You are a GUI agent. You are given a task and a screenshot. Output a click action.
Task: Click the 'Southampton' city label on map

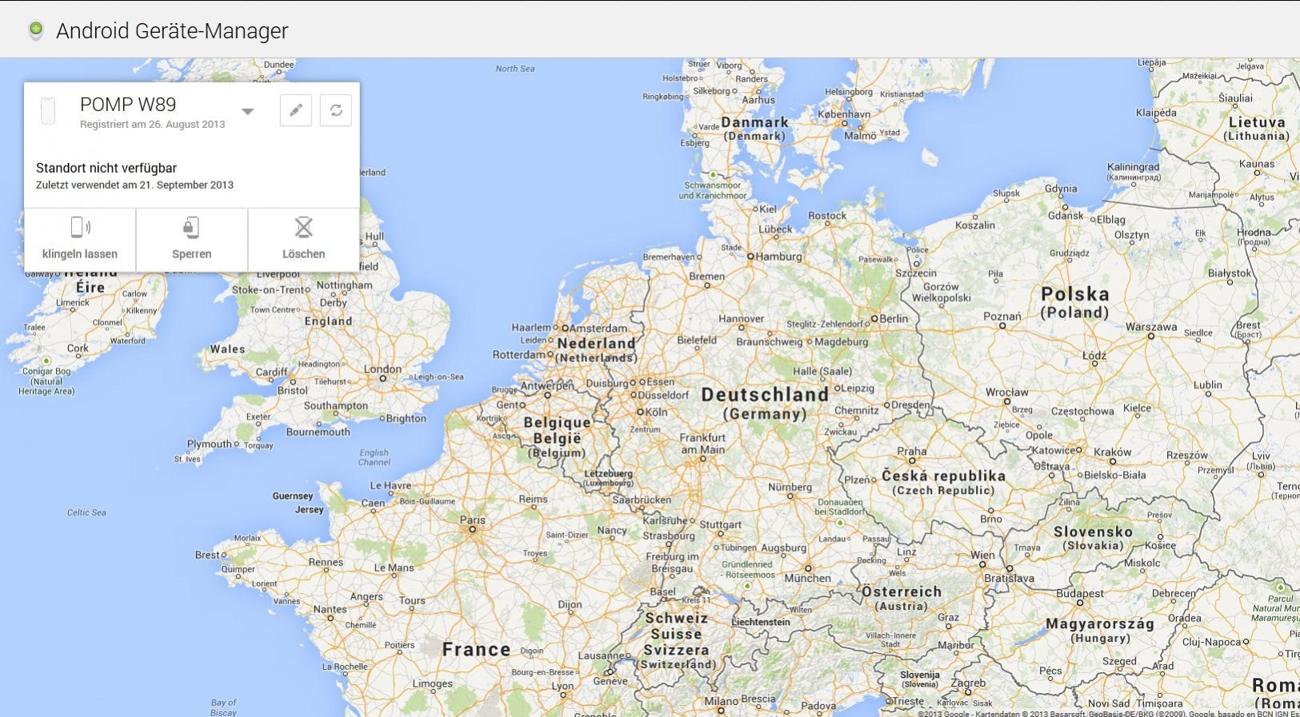tap(336, 405)
